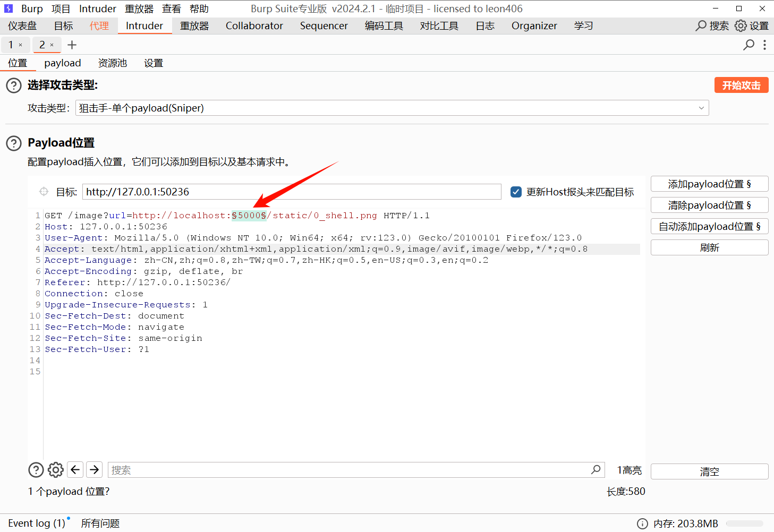Go to next search match arrow
774x532 pixels.
[x=95, y=470]
